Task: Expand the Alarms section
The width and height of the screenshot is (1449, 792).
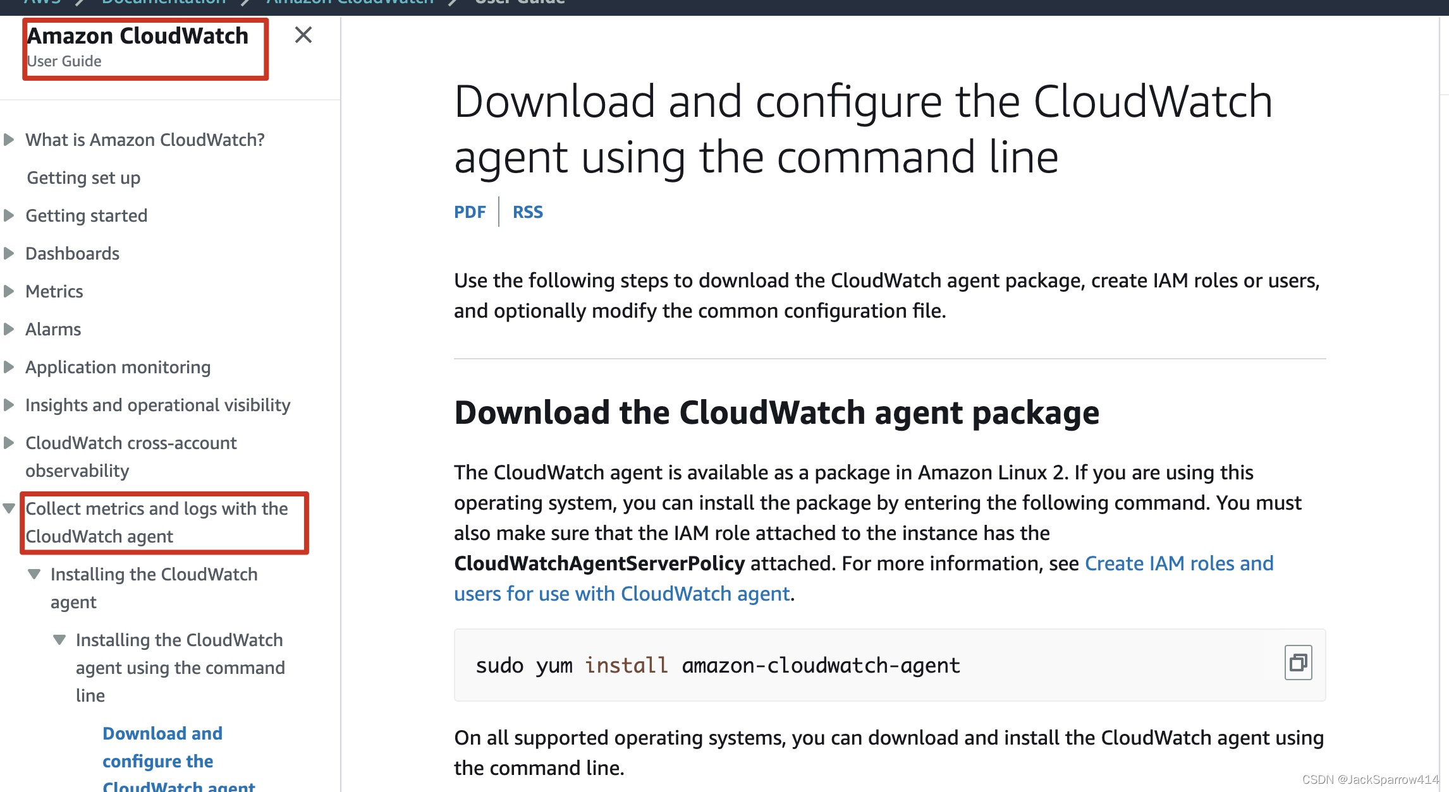Action: [9, 328]
